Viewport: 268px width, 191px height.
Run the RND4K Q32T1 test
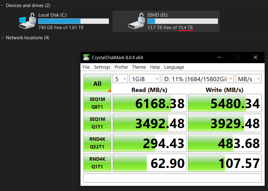pos(97,143)
